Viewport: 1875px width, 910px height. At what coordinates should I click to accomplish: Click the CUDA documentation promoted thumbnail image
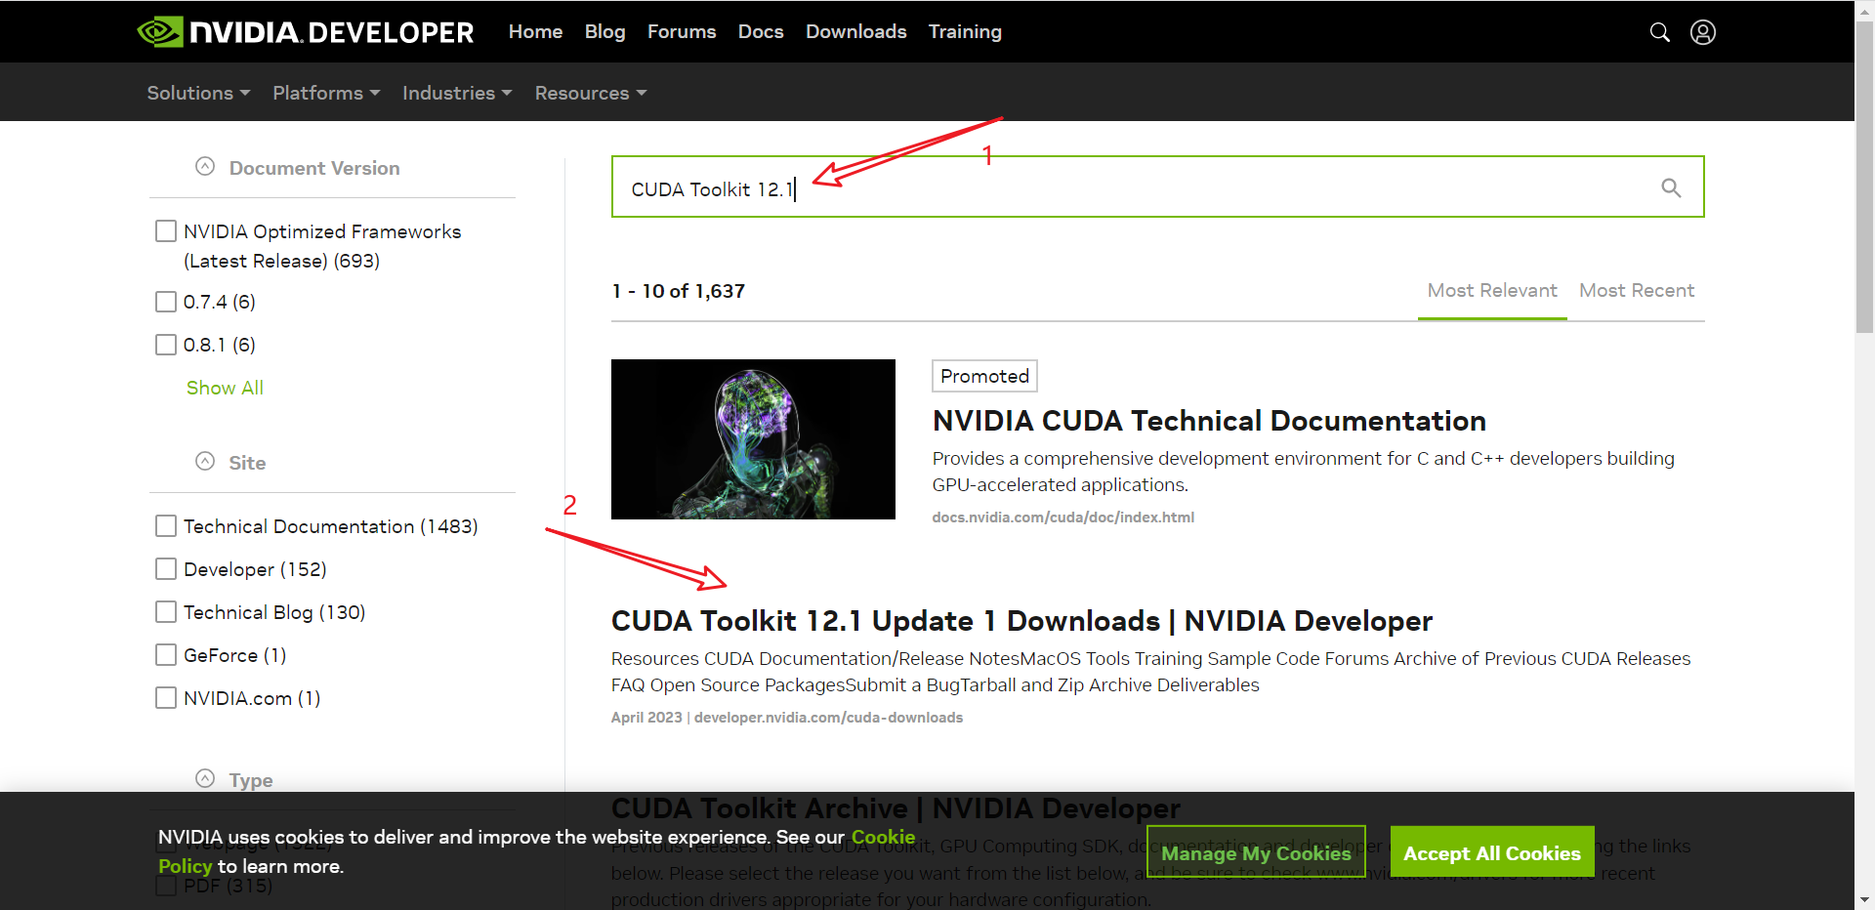[753, 439]
